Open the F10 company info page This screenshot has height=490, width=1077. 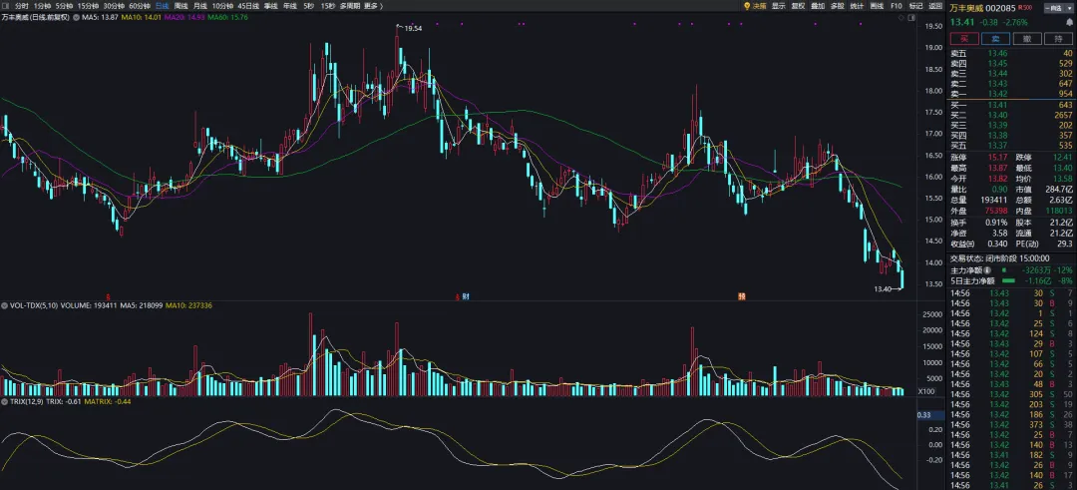pyautogui.click(x=897, y=6)
